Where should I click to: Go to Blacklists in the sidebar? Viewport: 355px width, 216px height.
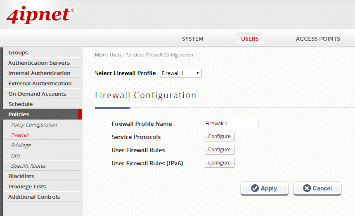point(21,176)
